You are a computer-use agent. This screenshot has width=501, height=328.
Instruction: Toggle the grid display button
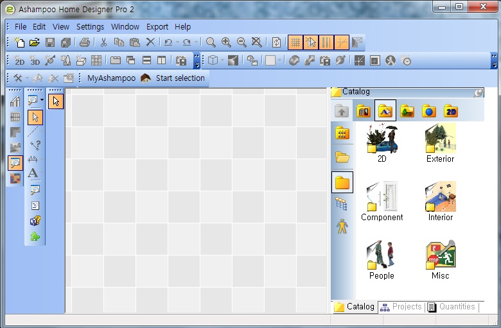coord(295,42)
